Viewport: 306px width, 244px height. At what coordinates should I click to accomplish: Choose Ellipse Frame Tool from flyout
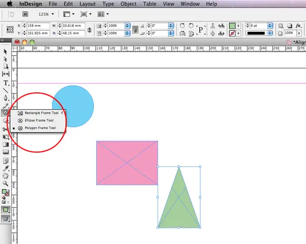pos(38,120)
